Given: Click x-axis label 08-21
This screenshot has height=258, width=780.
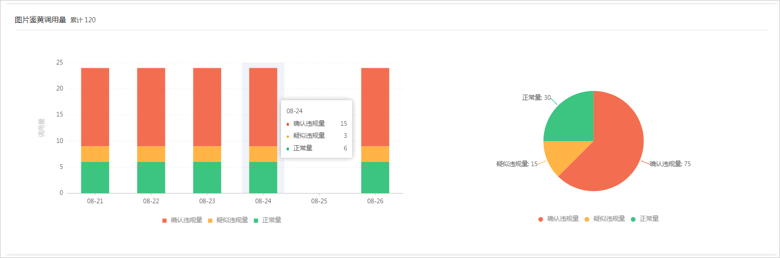Looking at the screenshot, I should pyautogui.click(x=95, y=201).
